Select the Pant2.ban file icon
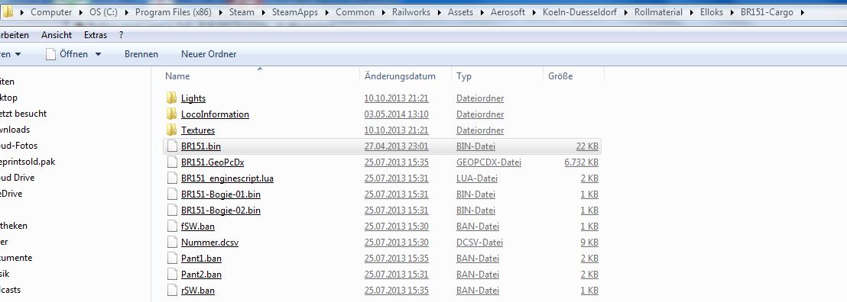This screenshot has height=302, width=847. pyautogui.click(x=172, y=275)
